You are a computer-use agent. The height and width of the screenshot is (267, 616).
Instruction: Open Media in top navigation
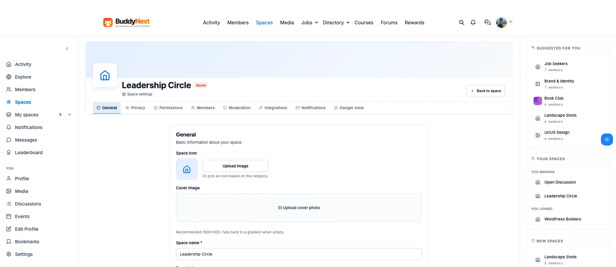[x=287, y=22]
